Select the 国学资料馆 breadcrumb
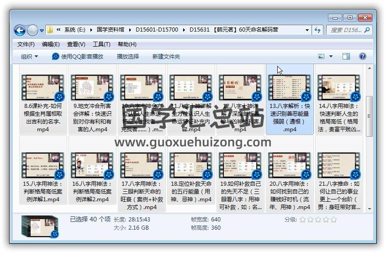 [110, 30]
